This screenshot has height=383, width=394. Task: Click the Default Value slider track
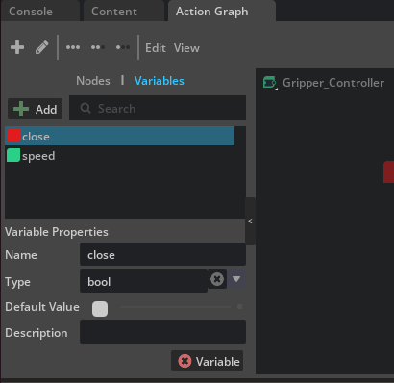176,307
